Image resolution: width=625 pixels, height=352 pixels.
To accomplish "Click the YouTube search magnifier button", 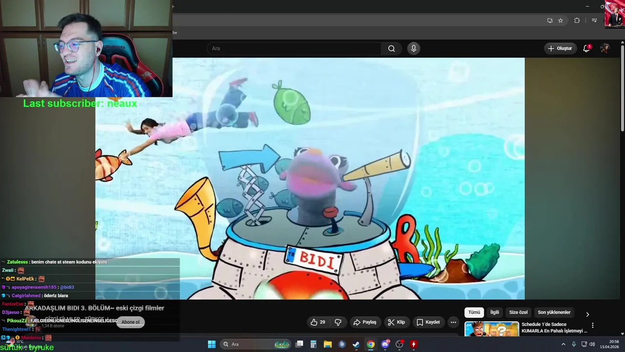I will point(392,48).
